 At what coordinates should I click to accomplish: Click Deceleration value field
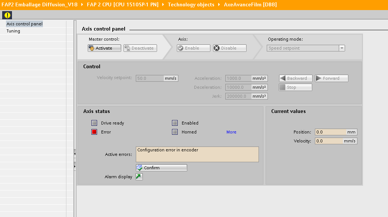pos(238,87)
